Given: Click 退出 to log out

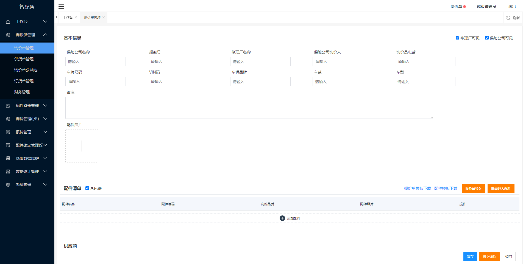Looking at the screenshot, I should [512, 7].
